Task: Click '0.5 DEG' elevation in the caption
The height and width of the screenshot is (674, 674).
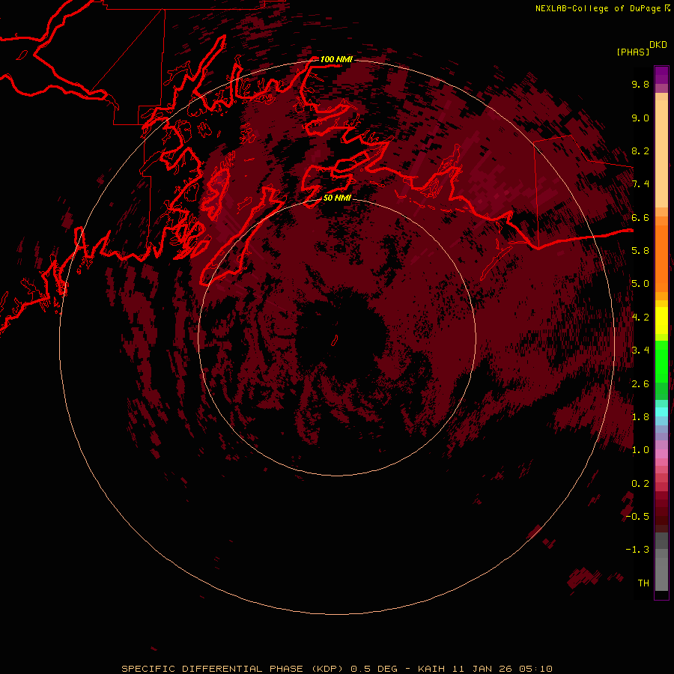Action: tap(374, 669)
